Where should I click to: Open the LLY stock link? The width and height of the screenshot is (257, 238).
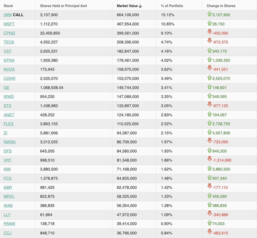click(x=7, y=215)
